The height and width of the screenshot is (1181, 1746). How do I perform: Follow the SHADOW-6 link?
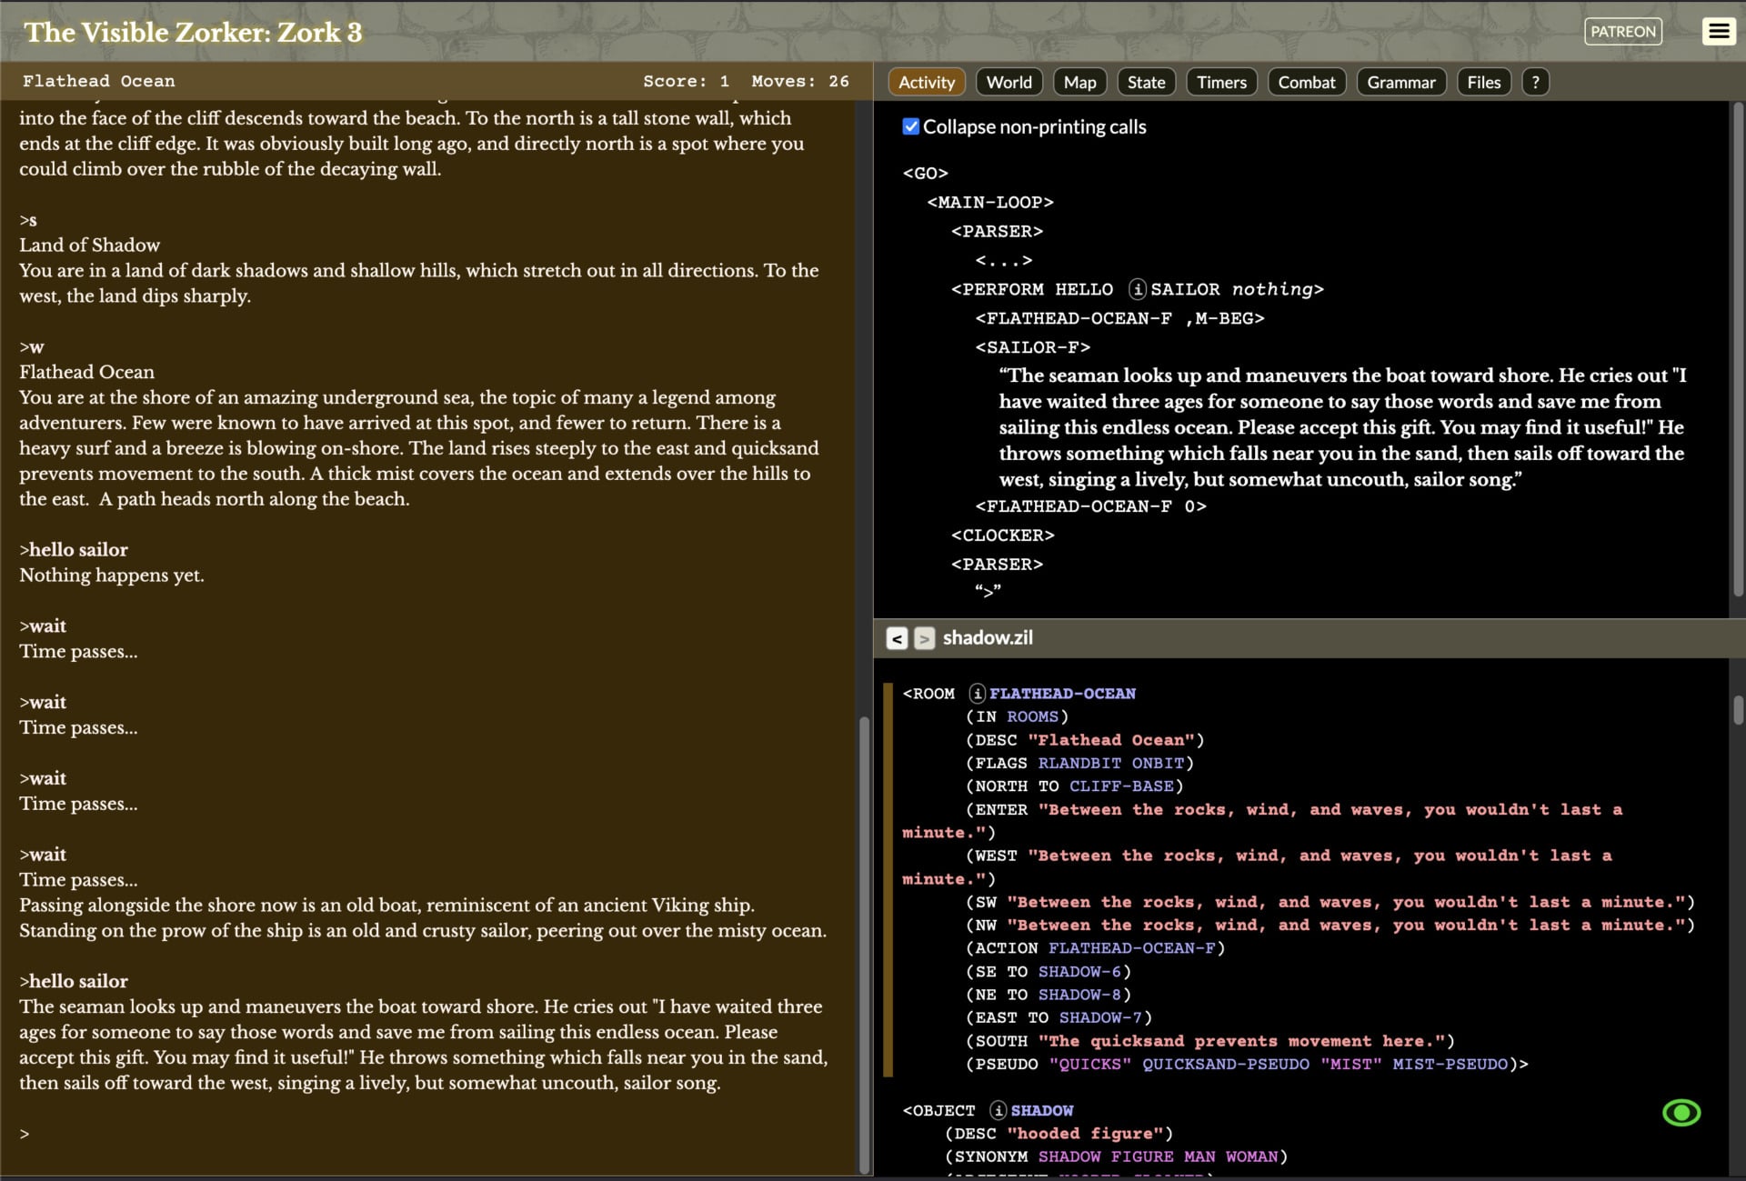point(1079,972)
